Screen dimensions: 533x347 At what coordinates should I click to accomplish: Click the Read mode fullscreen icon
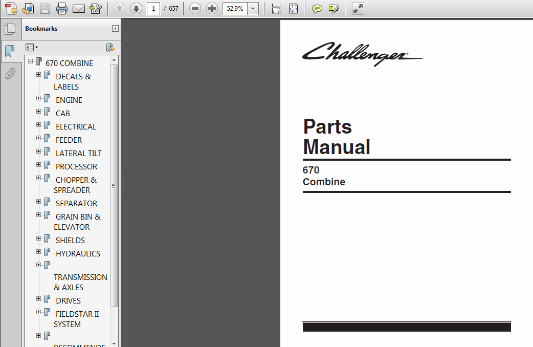click(358, 9)
